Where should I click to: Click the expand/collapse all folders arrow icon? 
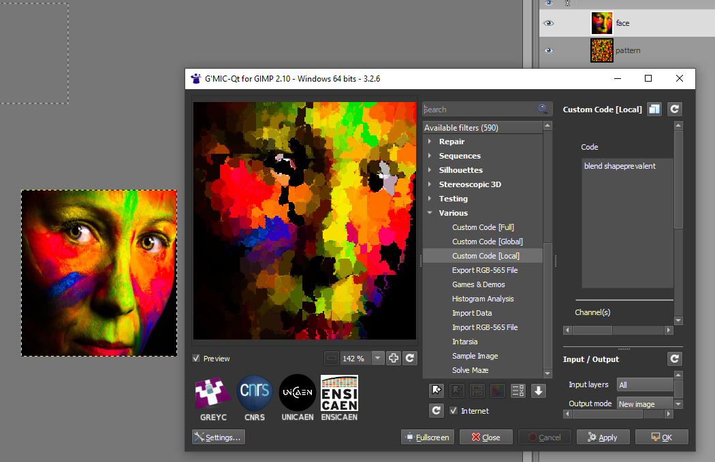pyautogui.click(x=539, y=391)
